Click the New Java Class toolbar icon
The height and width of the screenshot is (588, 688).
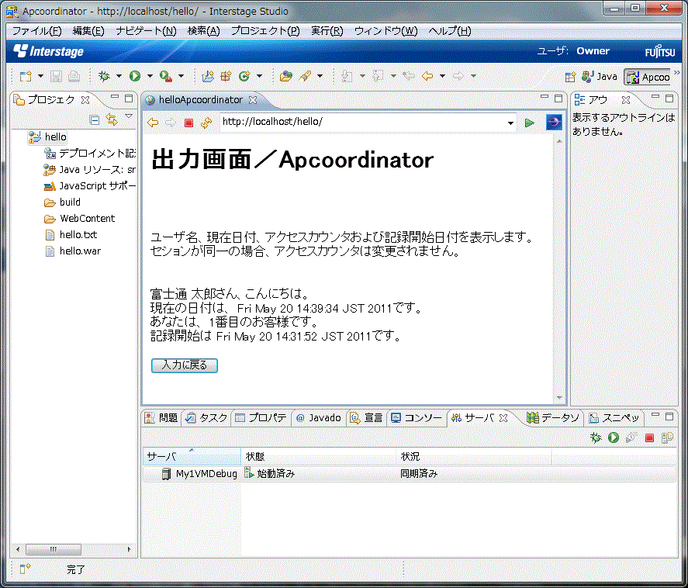pos(244,76)
